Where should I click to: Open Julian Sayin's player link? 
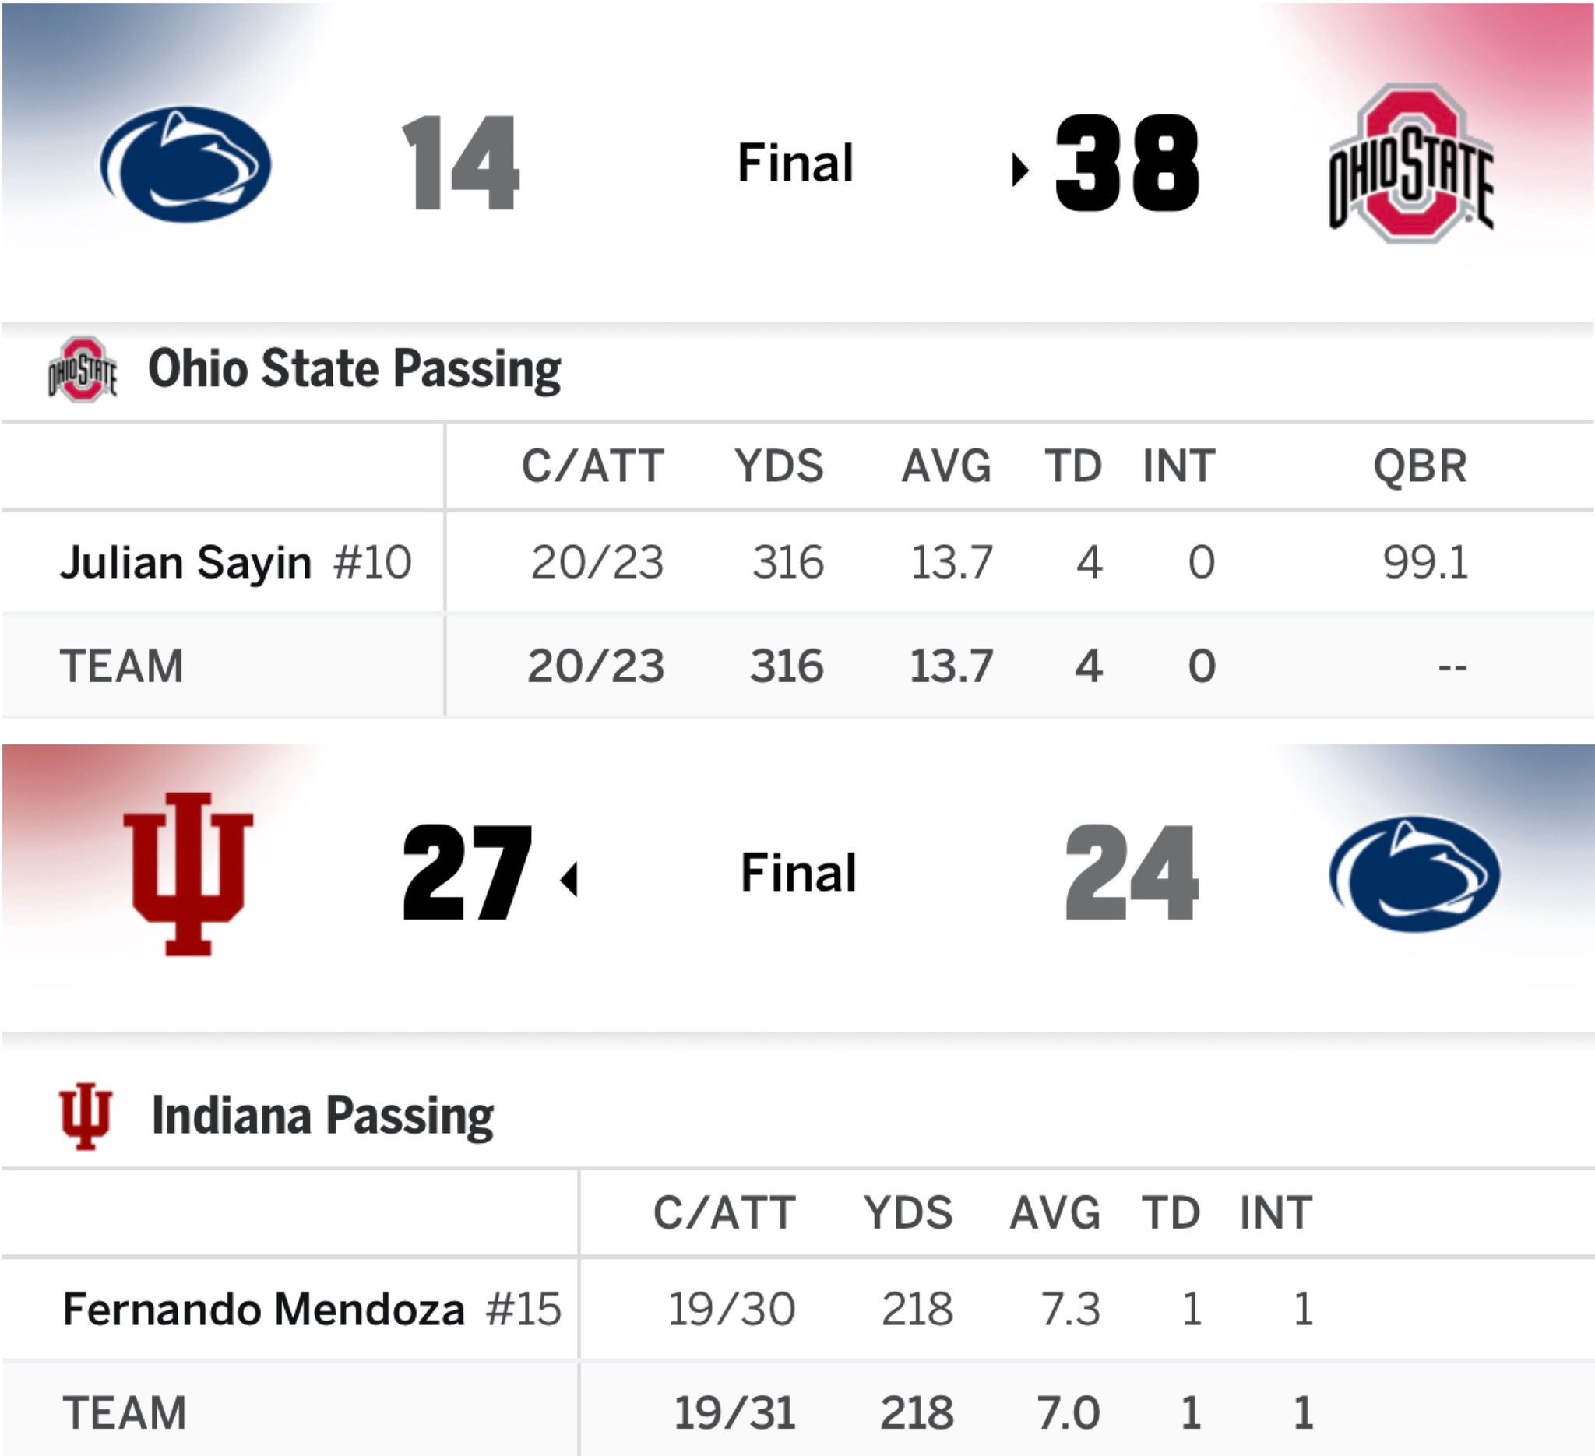click(x=186, y=562)
